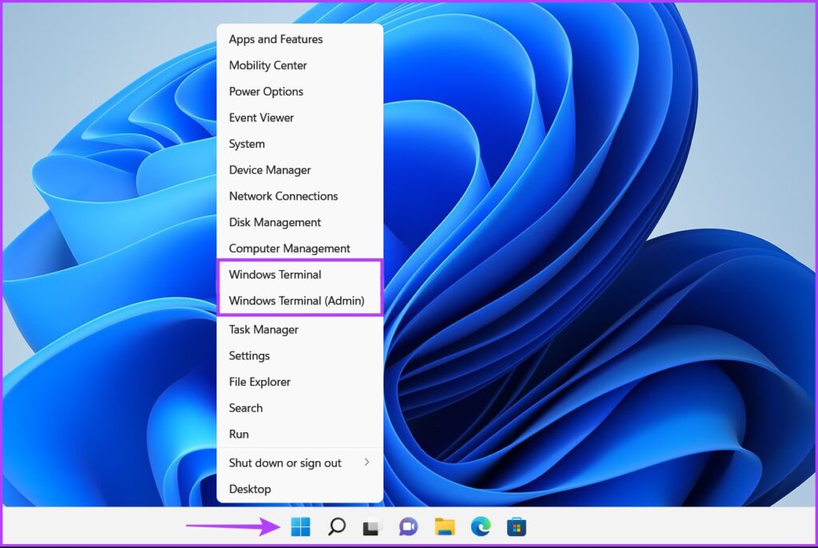Open Disk Management
The image size is (818, 548).
coord(274,222)
